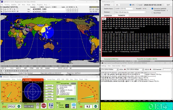Open the Google Maps menu in PstRotator
173x110 pixels.
click(51, 79)
